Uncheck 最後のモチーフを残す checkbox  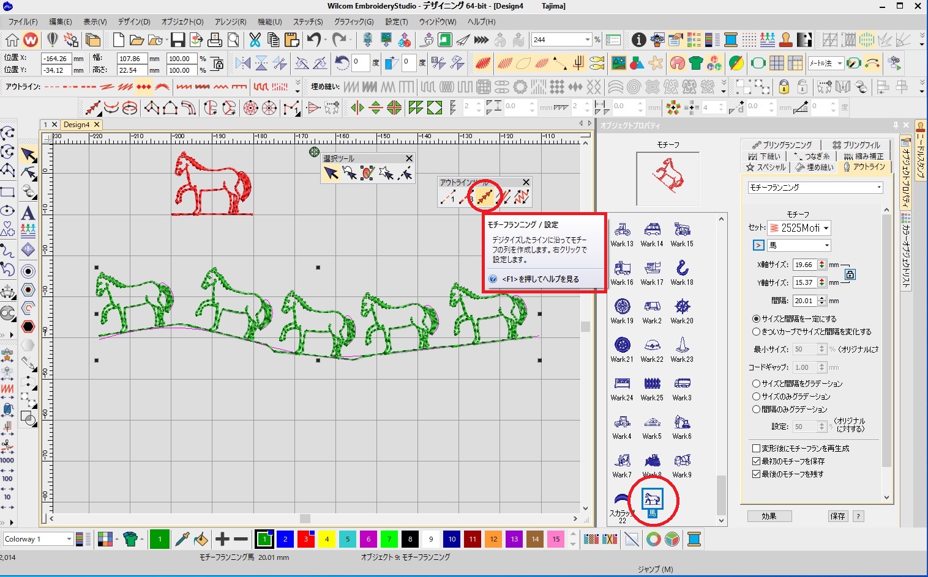[756, 474]
